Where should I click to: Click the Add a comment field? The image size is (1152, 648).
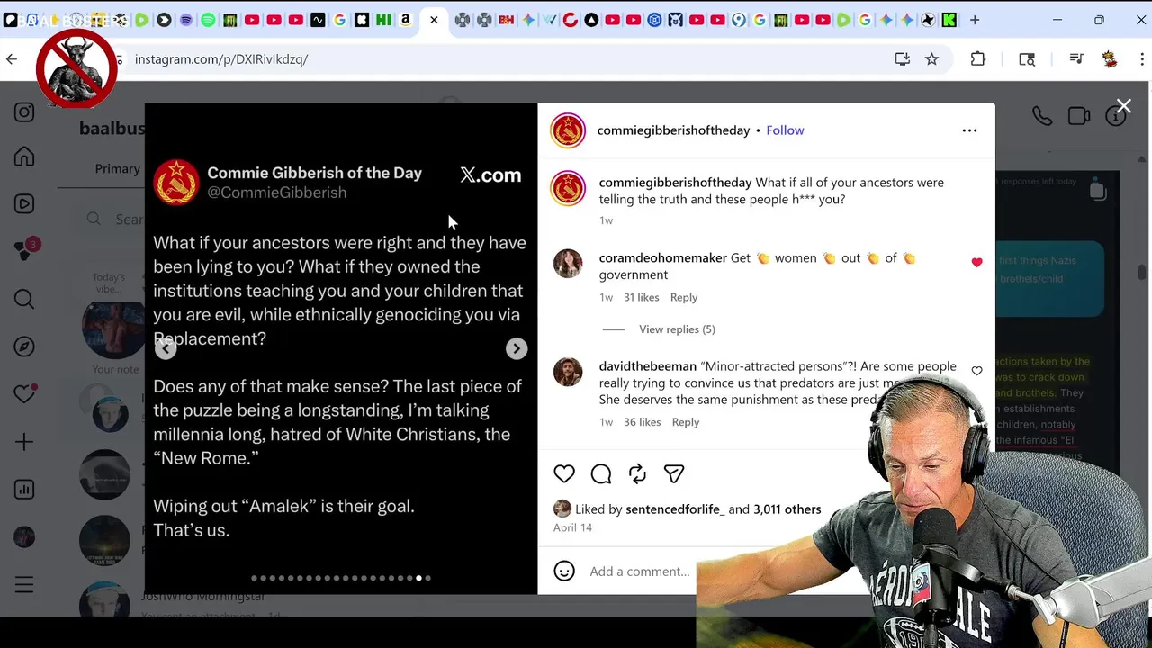tap(640, 571)
